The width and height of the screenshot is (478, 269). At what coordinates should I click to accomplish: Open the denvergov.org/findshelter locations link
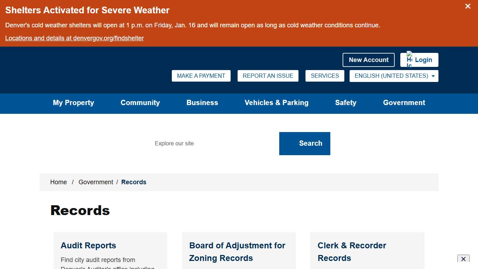pos(75,38)
